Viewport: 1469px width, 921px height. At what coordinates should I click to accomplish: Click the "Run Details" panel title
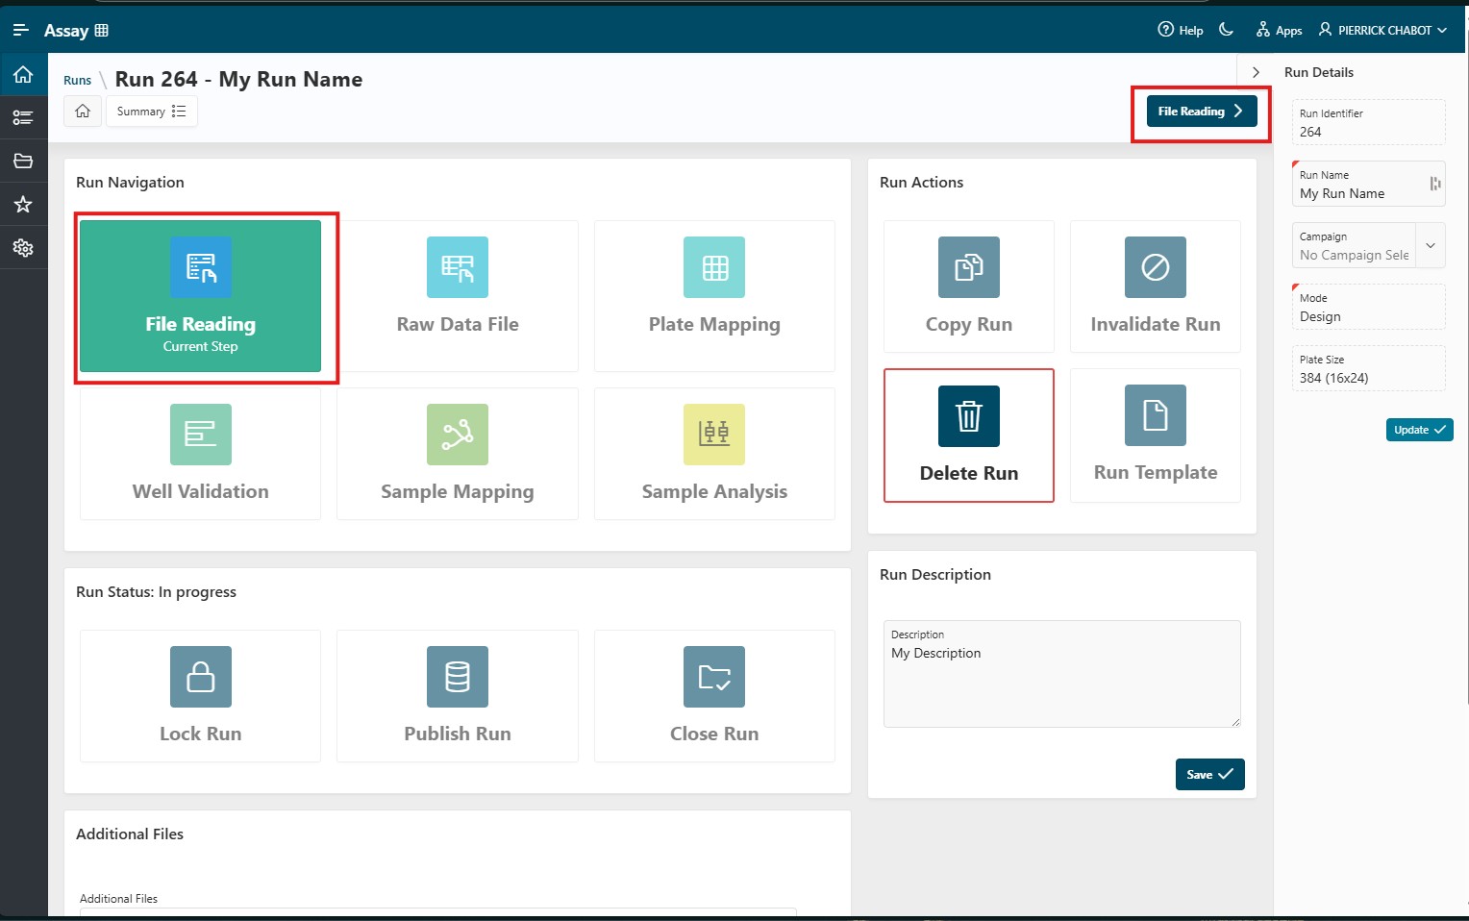click(x=1319, y=72)
